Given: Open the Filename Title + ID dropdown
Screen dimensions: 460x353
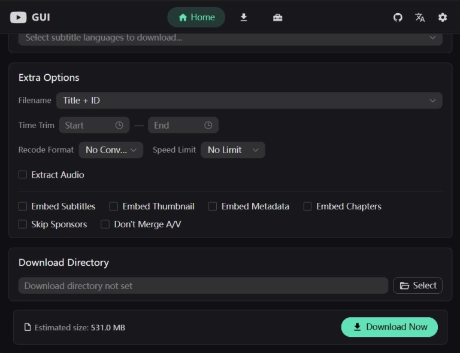Looking at the screenshot, I should (249, 101).
